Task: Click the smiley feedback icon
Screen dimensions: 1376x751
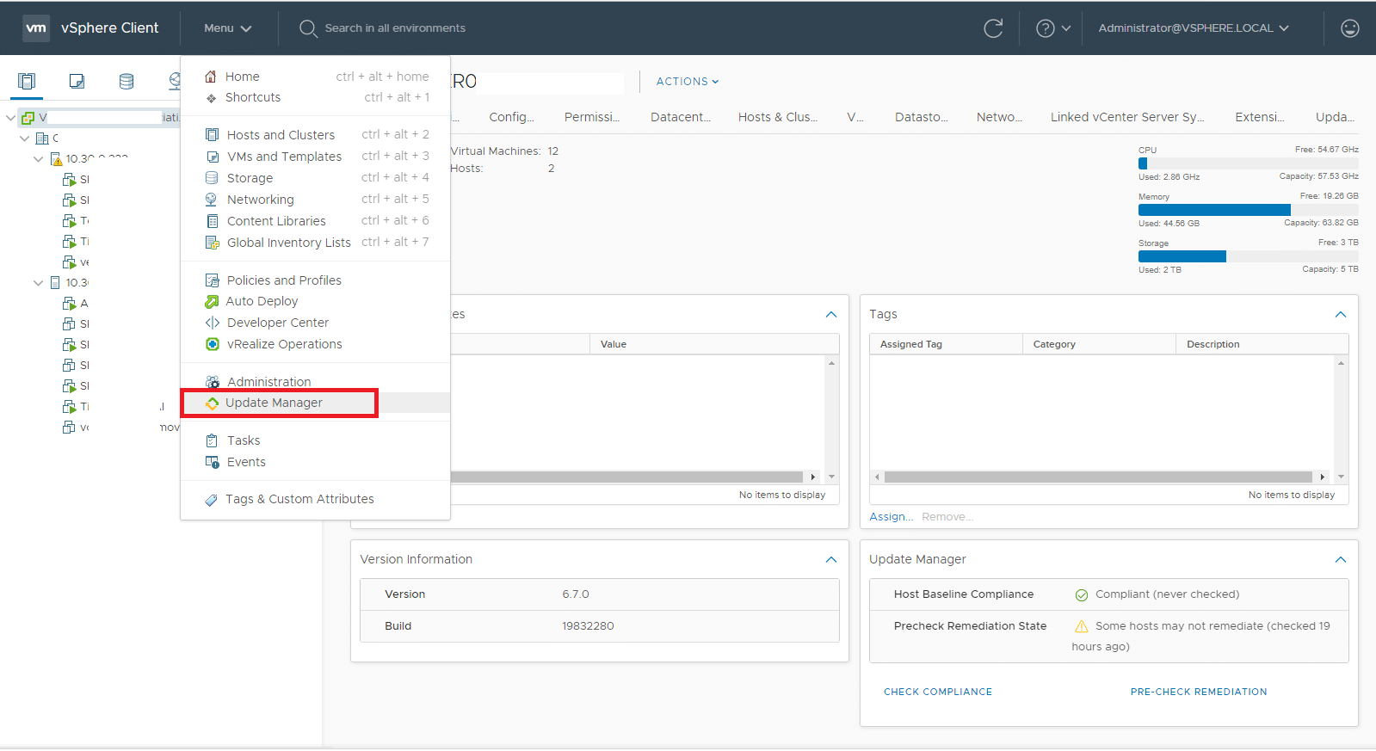Action: (x=1350, y=28)
